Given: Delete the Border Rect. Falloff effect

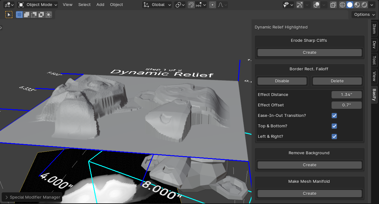Looking at the screenshot, I should [337, 81].
